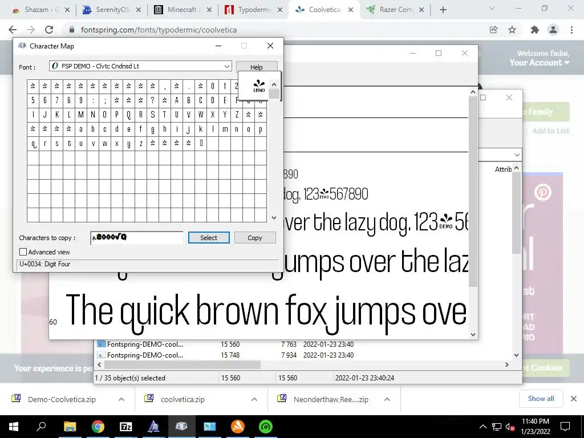This screenshot has width=584, height=438.
Task: Open the Chrome extensions puzzle menu
Action: (534, 30)
